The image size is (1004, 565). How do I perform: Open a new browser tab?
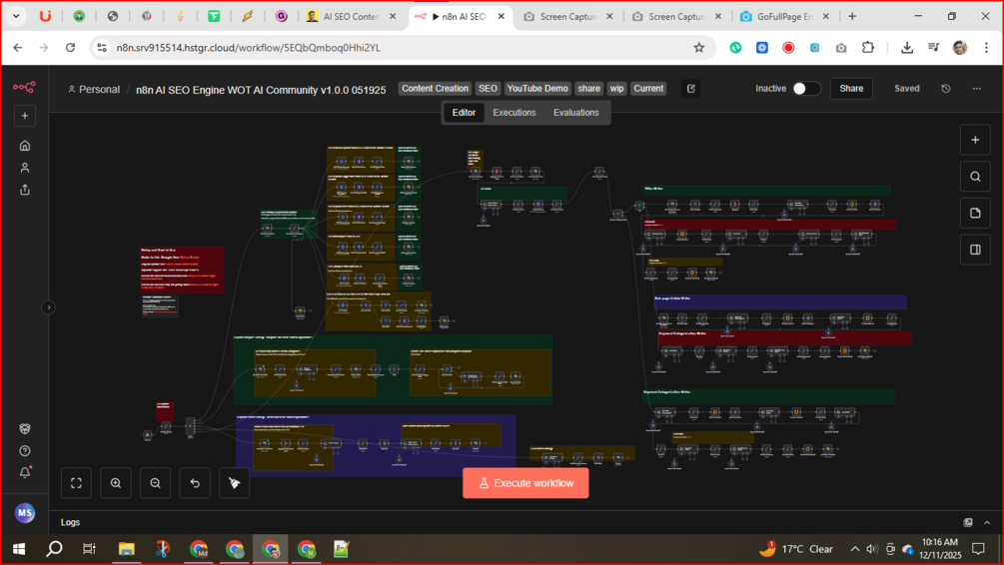(x=851, y=17)
